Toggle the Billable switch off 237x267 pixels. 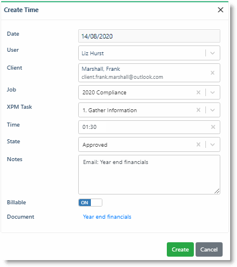pos(90,203)
